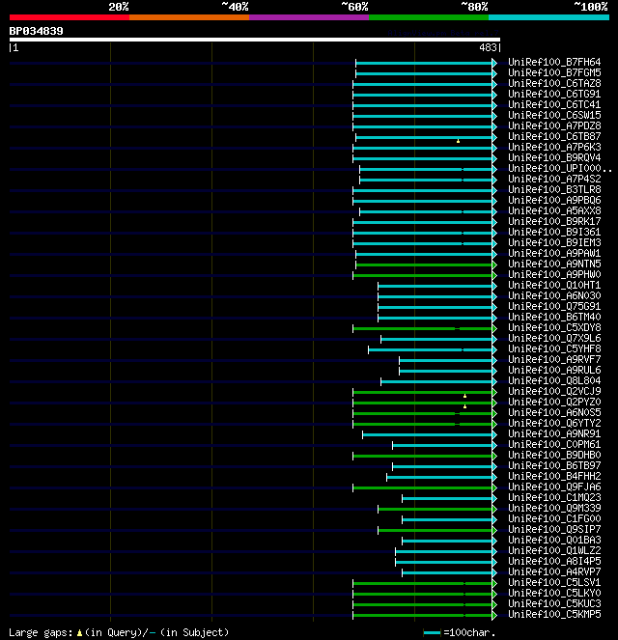
Task: Click UniRef100_C1MQ23 hit
Action: click(554, 497)
